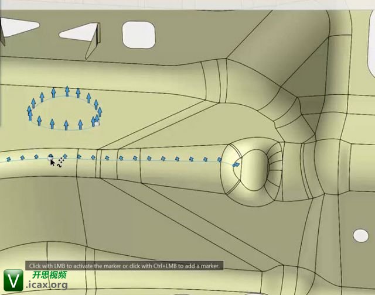Select the topmost arrow marker on the ellipse
Viewport: 375px width, 295px height.
67,91
